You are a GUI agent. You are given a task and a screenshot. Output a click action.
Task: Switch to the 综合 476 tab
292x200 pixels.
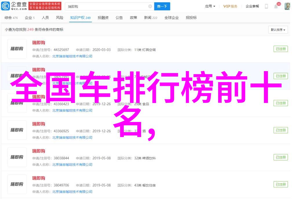[x=11, y=18]
